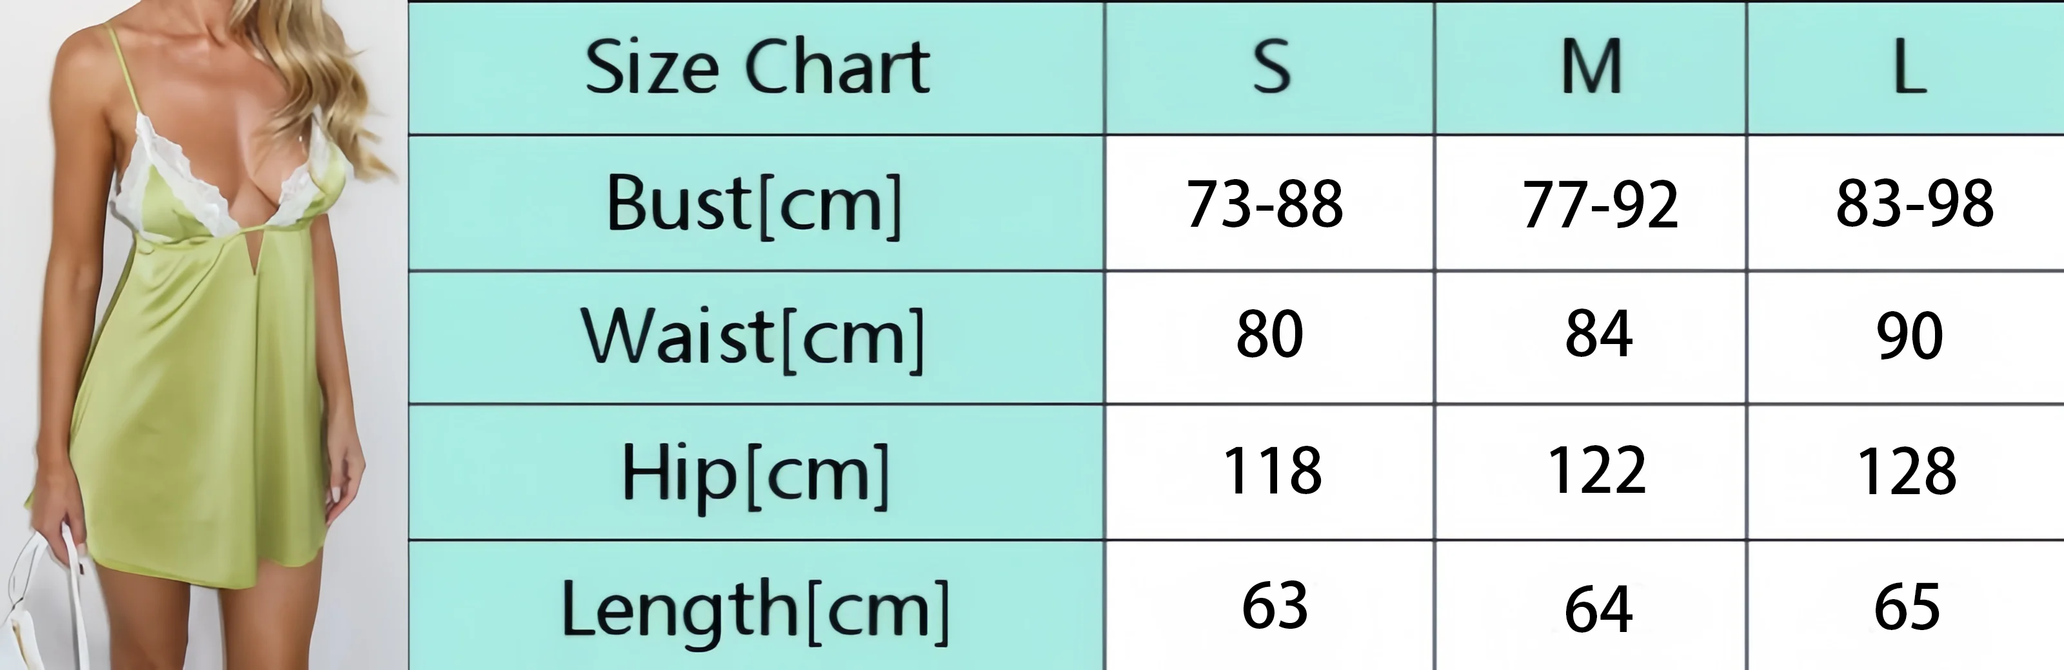
Task: Click the green dress product photo
Action: (204, 334)
